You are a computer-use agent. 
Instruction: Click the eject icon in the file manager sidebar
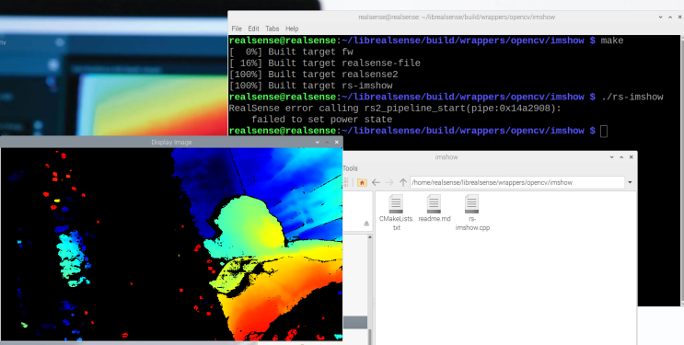366,224
